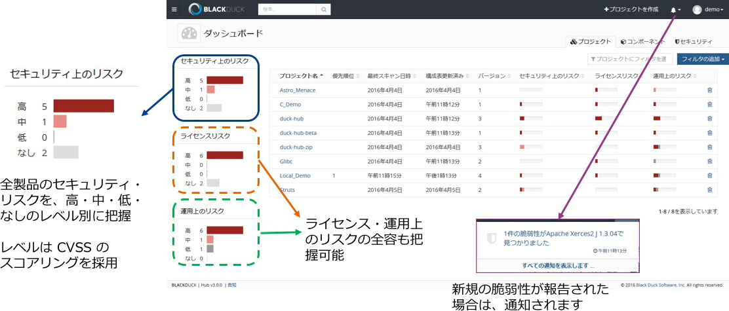Sort by プロジェクト名 column header
The image size is (729, 311).
[x=301, y=76]
